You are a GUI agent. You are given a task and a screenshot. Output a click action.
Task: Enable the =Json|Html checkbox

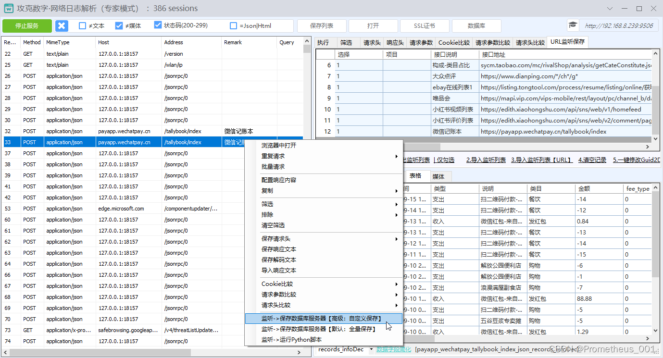[x=233, y=26]
